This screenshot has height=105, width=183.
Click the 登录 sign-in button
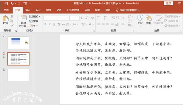(x=168, y=3)
